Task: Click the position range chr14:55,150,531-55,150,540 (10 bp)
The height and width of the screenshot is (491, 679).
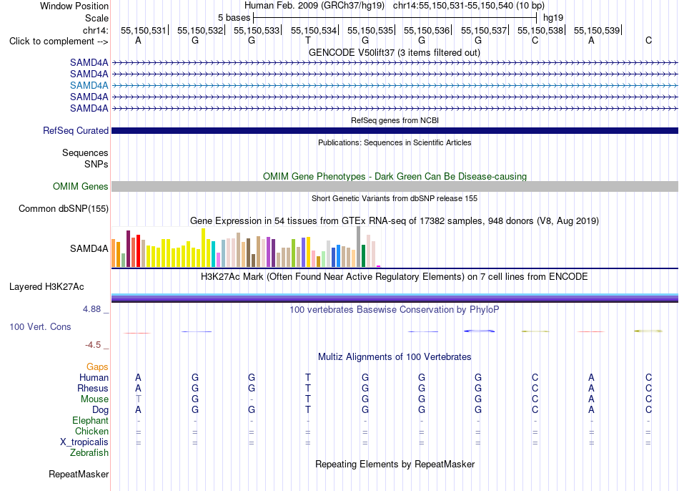Action: coord(469,6)
